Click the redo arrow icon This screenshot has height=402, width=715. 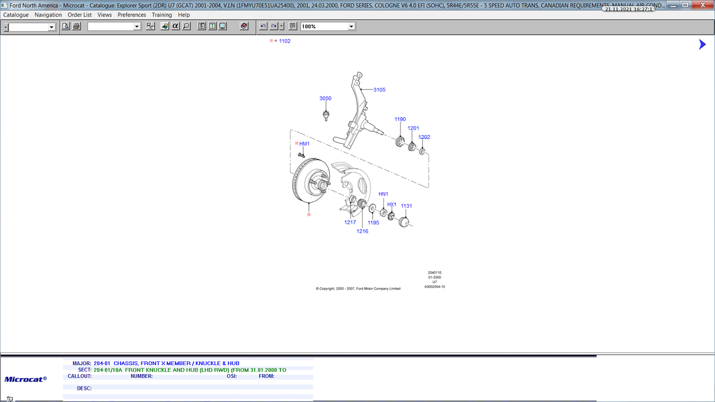point(274,26)
